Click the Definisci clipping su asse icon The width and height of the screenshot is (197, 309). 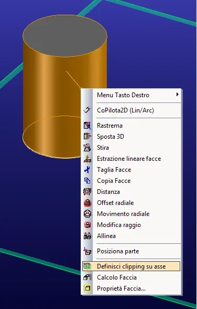[87, 266]
